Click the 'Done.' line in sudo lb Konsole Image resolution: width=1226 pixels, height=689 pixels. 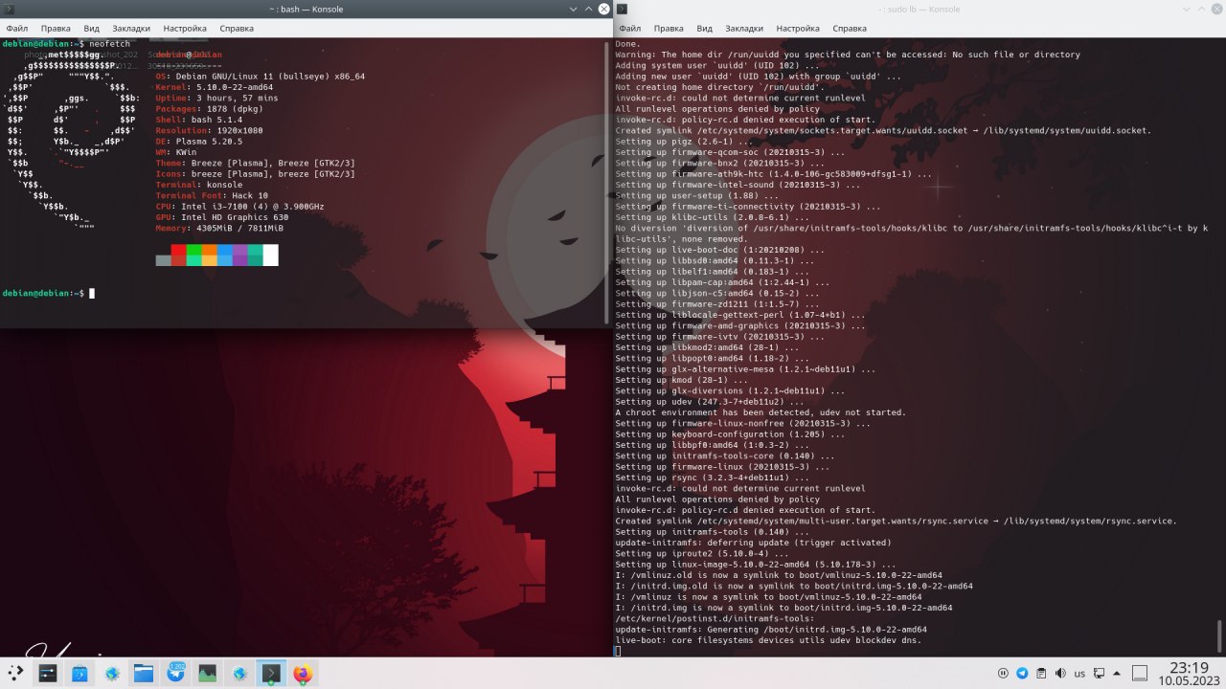click(628, 44)
